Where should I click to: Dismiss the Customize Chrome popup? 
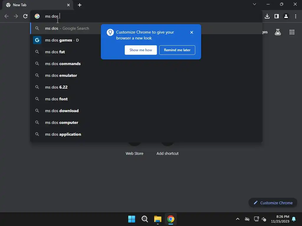tap(191, 32)
